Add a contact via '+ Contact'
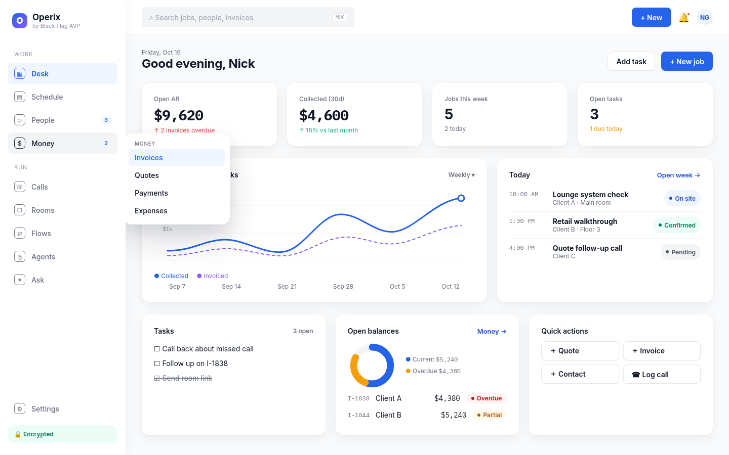This screenshot has width=729, height=455. (x=580, y=374)
